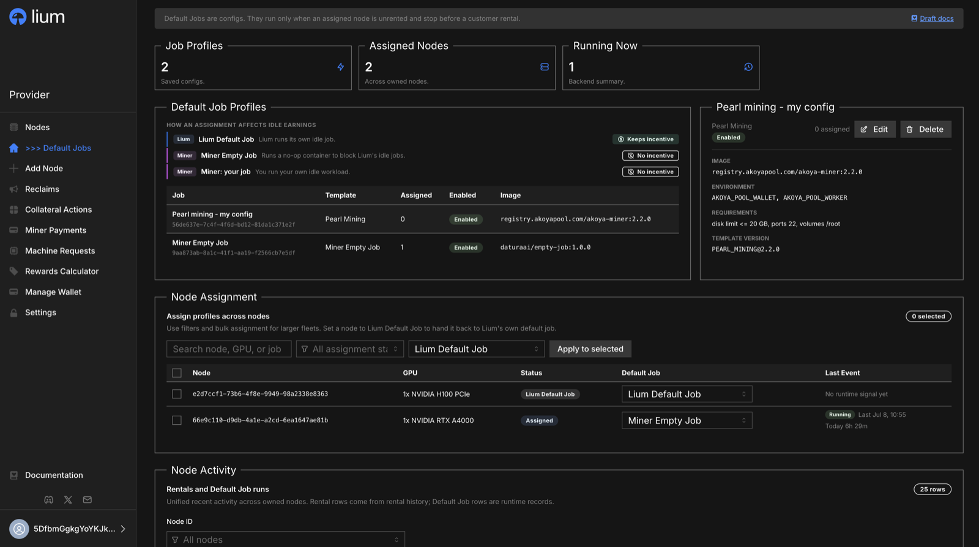
Task: Click the Settings lock icon
Action: click(13, 312)
